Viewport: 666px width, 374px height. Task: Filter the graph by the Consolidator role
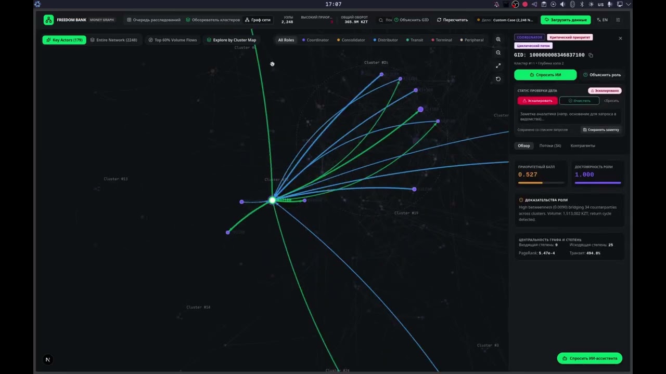click(351, 40)
